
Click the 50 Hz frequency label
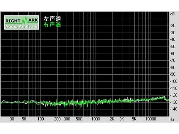[x=24, y=119]
